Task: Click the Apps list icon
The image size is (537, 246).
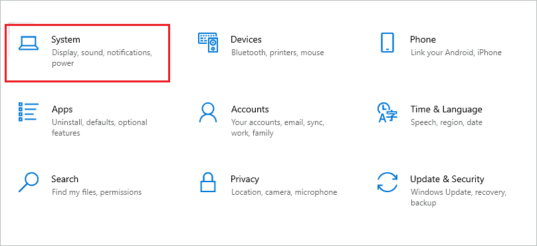Action: [28, 112]
